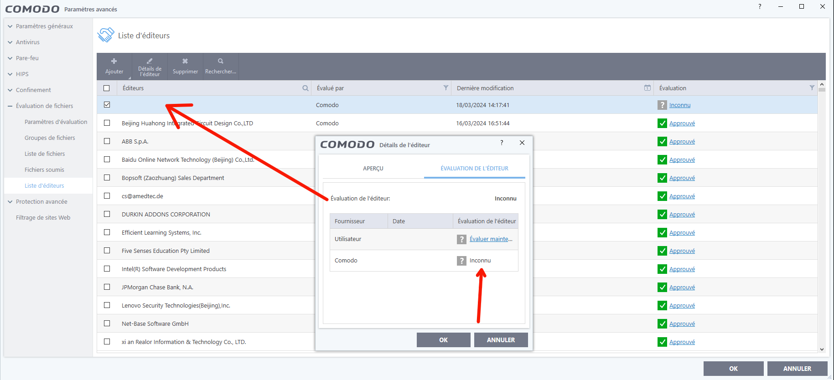Click the Supprimer toolbar icon
Viewport: 834px width, 380px height.
point(185,61)
